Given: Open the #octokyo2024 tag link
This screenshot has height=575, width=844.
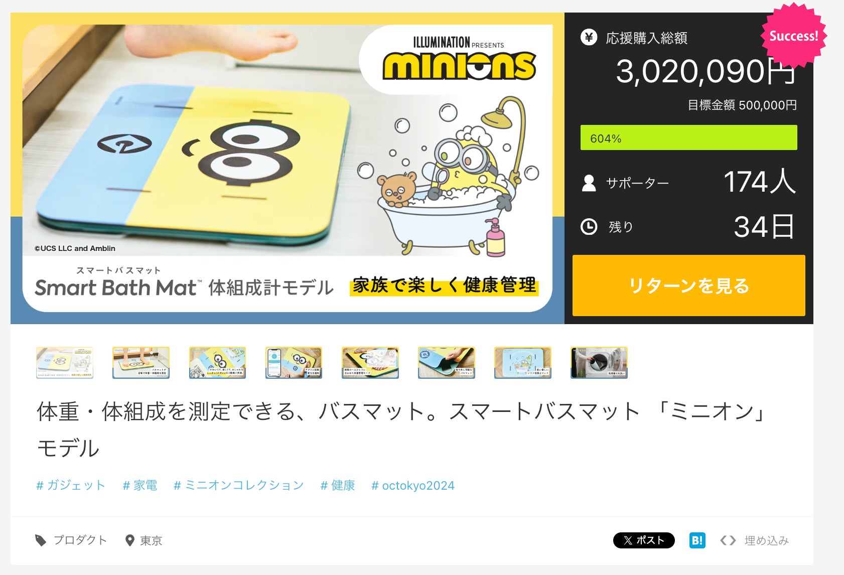Looking at the screenshot, I should [413, 485].
